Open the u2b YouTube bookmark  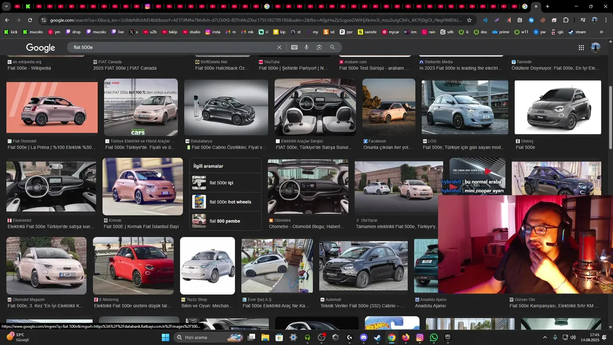[x=149, y=32]
